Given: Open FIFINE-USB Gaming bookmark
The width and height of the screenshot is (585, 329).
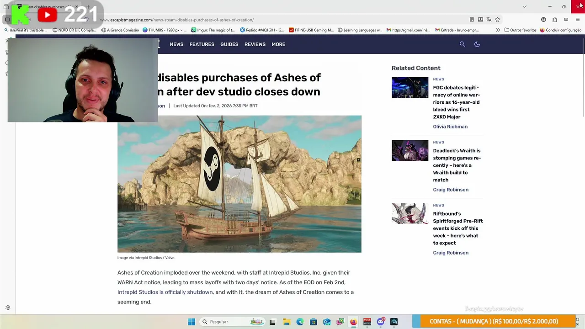Looking at the screenshot, I should [311, 30].
